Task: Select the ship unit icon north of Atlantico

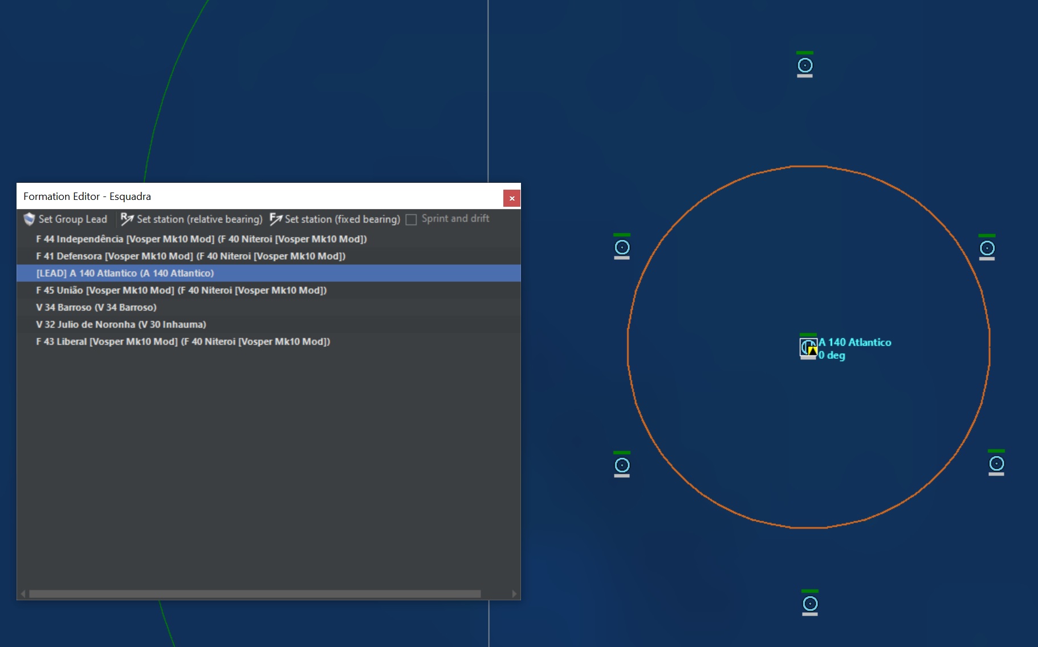Action: [805, 65]
